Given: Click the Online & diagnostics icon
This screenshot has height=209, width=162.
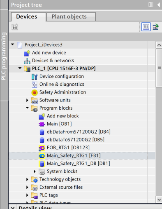Looking at the screenshot, I should point(35,85).
